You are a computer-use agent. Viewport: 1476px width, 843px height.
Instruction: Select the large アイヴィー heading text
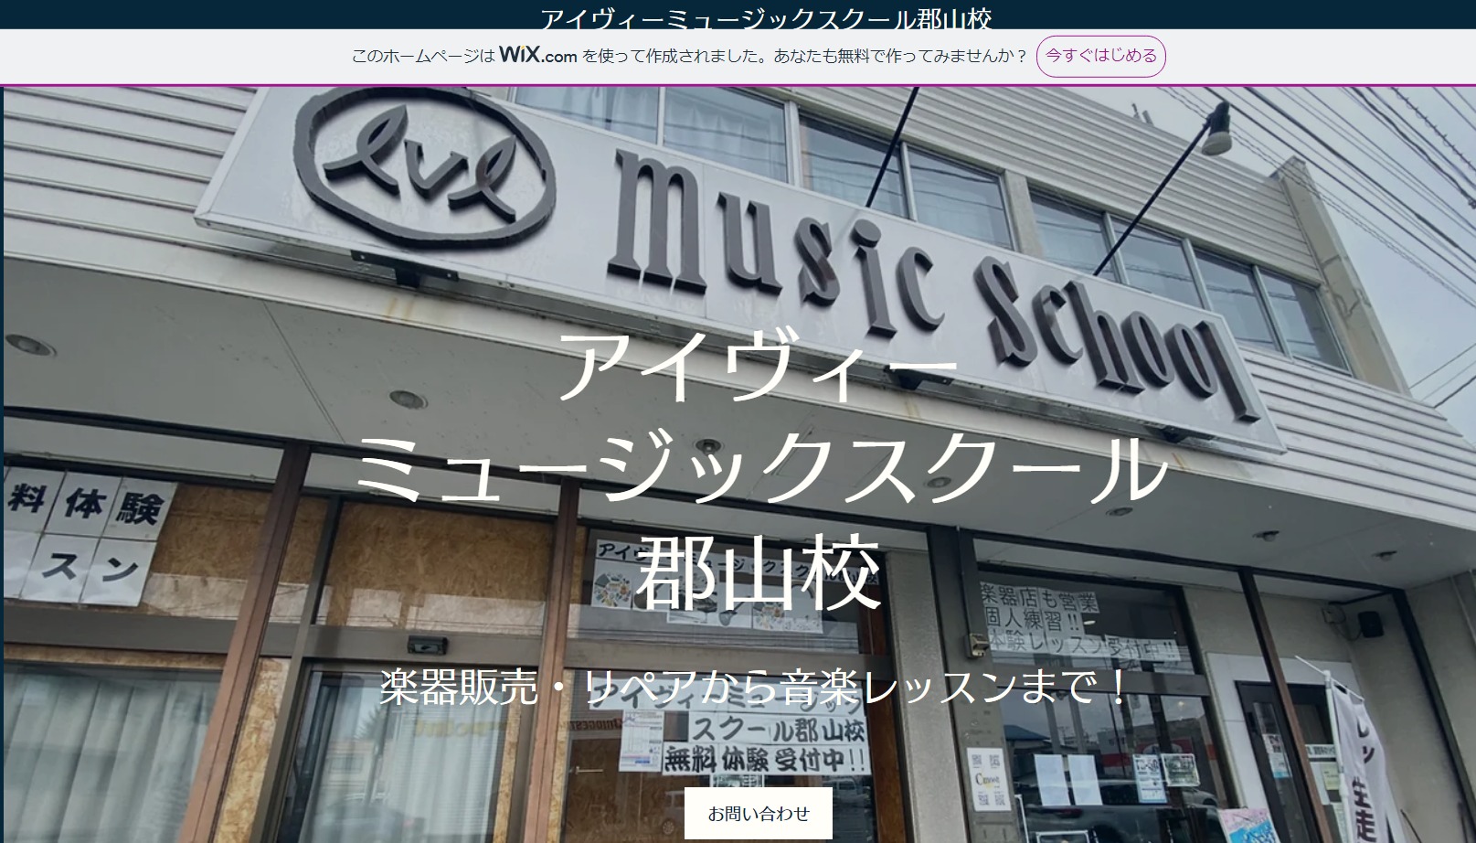(760, 366)
